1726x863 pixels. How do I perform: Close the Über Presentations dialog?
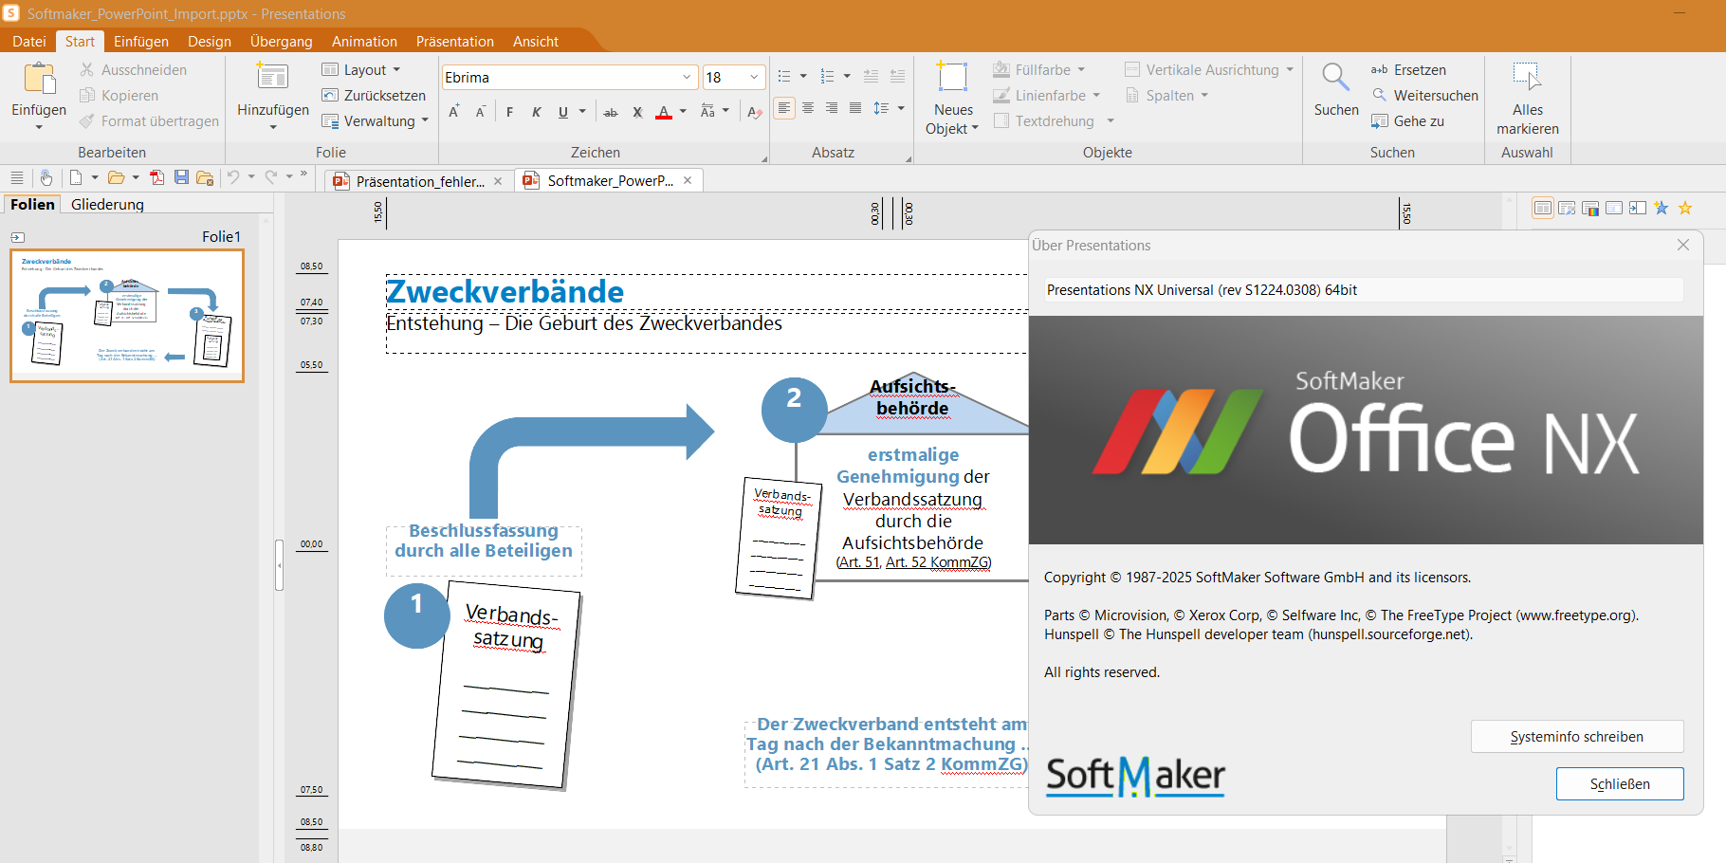pos(1683,245)
